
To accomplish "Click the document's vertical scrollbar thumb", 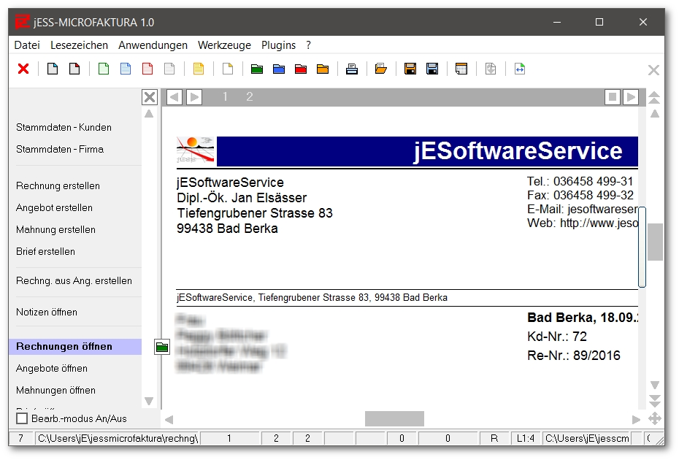I will (655, 242).
